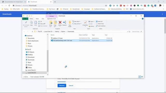Open the Trading bookmark folder

click(5, 9)
